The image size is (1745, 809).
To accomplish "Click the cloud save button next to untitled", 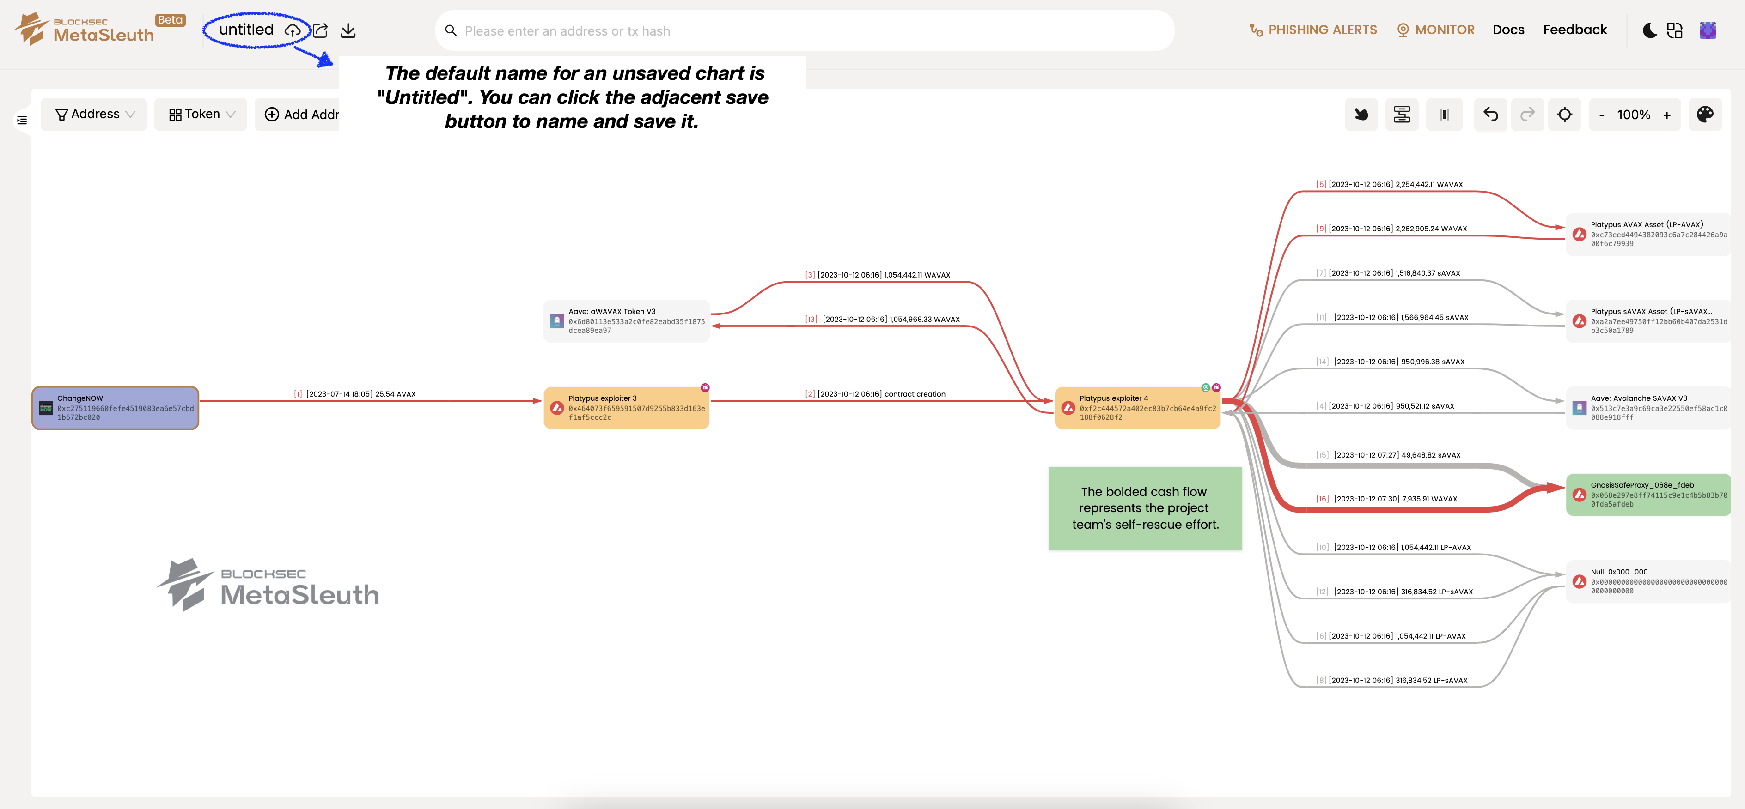I will [292, 30].
